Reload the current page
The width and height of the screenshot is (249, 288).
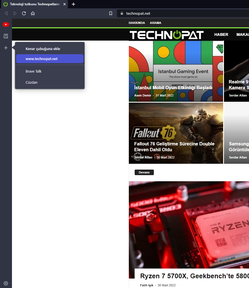click(24, 13)
